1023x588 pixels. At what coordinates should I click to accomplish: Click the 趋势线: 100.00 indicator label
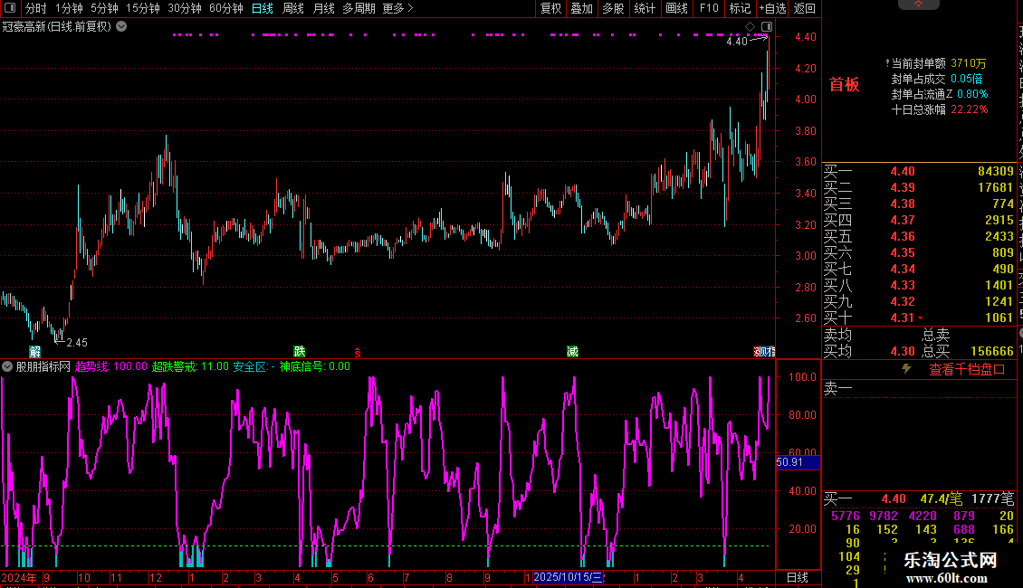click(111, 366)
